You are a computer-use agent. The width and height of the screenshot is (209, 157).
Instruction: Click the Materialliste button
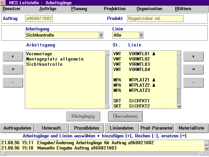click(x=191, y=128)
